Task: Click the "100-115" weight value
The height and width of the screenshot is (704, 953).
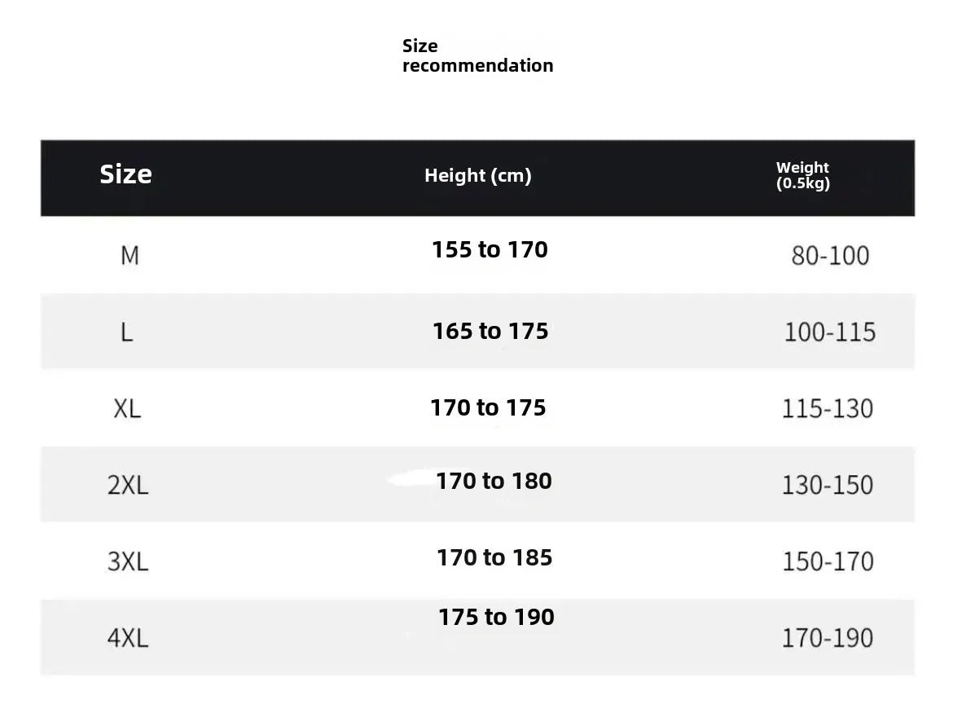Action: (829, 332)
